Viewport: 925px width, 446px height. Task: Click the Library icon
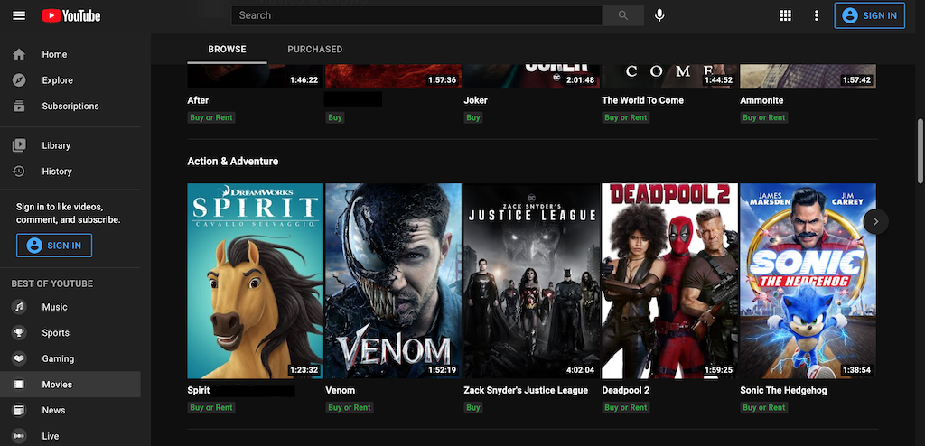point(19,145)
